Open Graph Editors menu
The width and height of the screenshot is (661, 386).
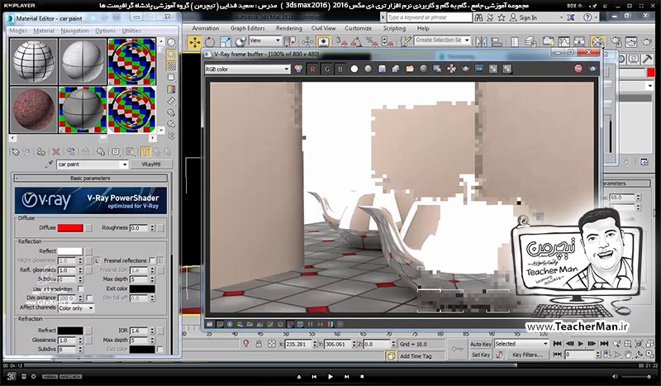(x=247, y=28)
